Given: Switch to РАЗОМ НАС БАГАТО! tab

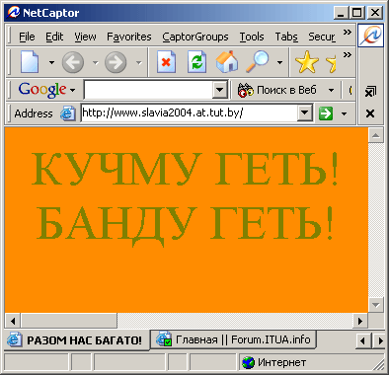Looking at the screenshot, I should (77, 339).
